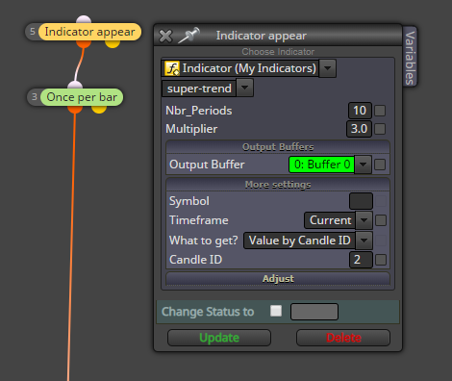Click the Symbol input field
The image size is (452, 381).
pos(361,201)
